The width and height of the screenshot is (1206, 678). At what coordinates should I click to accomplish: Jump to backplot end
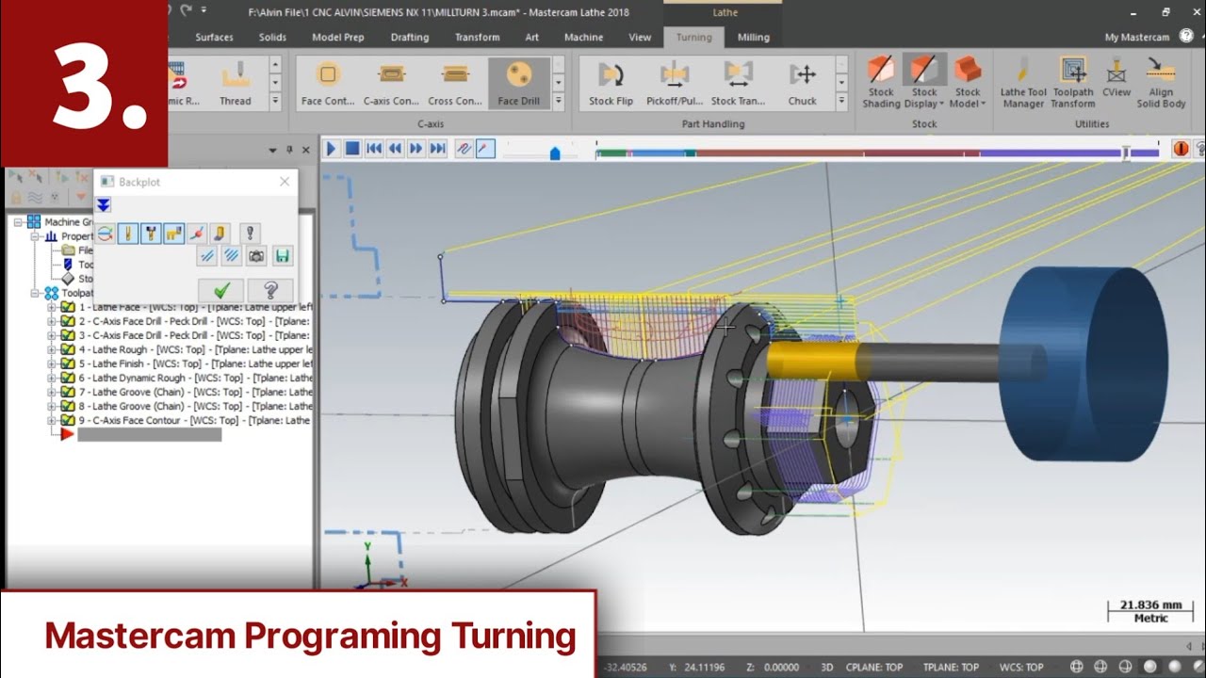(x=437, y=149)
